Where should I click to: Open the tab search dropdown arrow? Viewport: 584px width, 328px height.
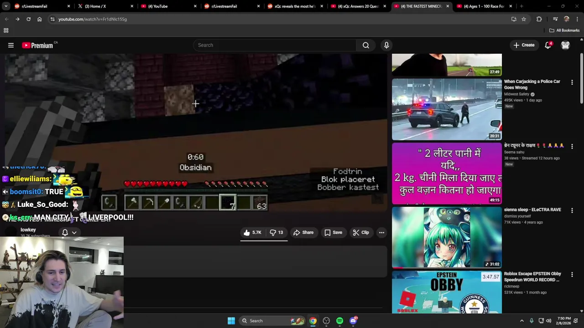pyautogui.click(x=6, y=6)
